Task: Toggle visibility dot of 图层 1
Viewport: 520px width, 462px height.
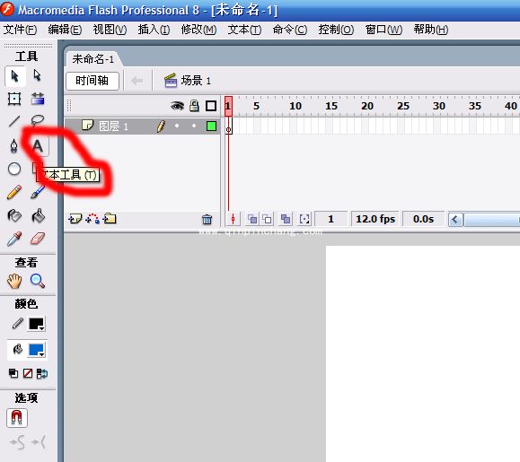Action: (177, 126)
